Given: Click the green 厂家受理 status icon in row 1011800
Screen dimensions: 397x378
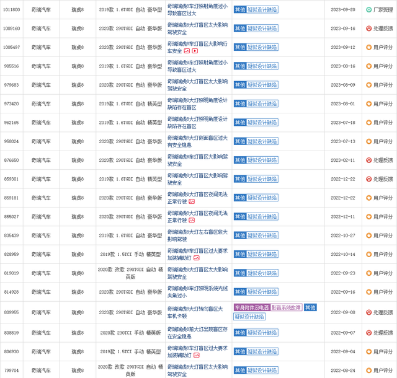Looking at the screenshot, I should click(369, 10).
